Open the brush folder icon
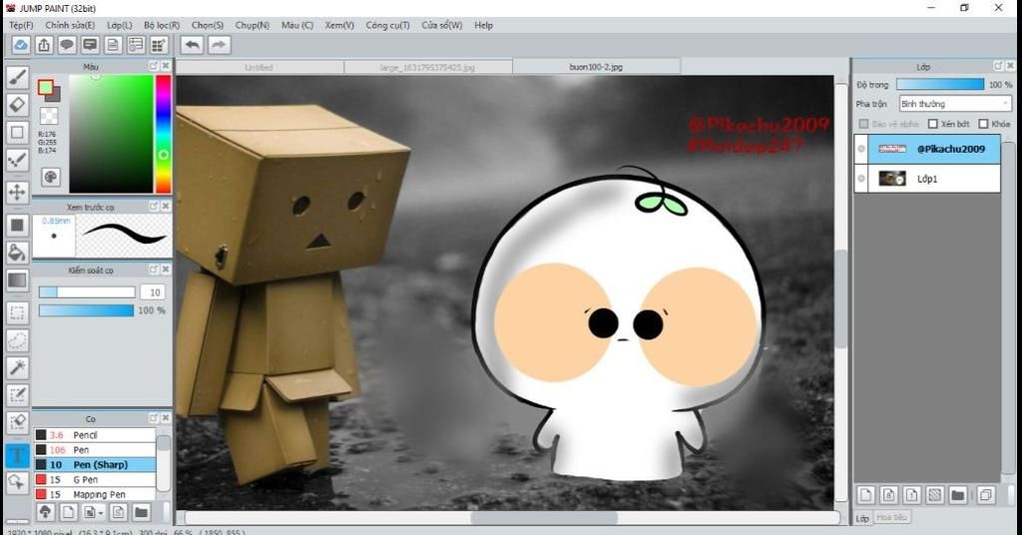 pos(142,512)
